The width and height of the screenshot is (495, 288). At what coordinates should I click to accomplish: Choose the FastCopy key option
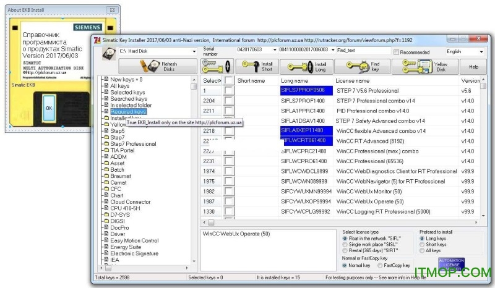(379, 265)
